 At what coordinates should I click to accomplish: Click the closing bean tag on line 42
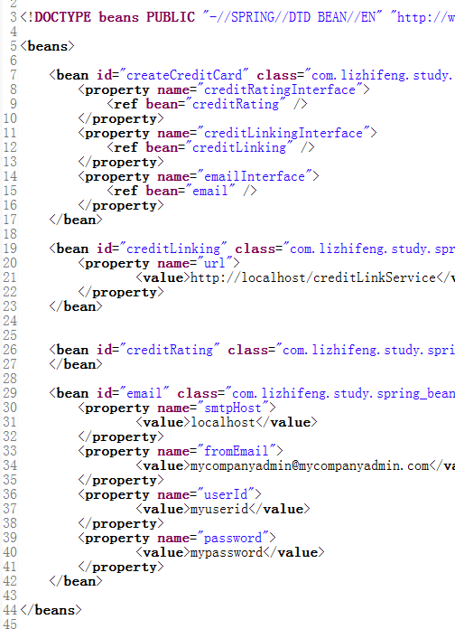76,580
